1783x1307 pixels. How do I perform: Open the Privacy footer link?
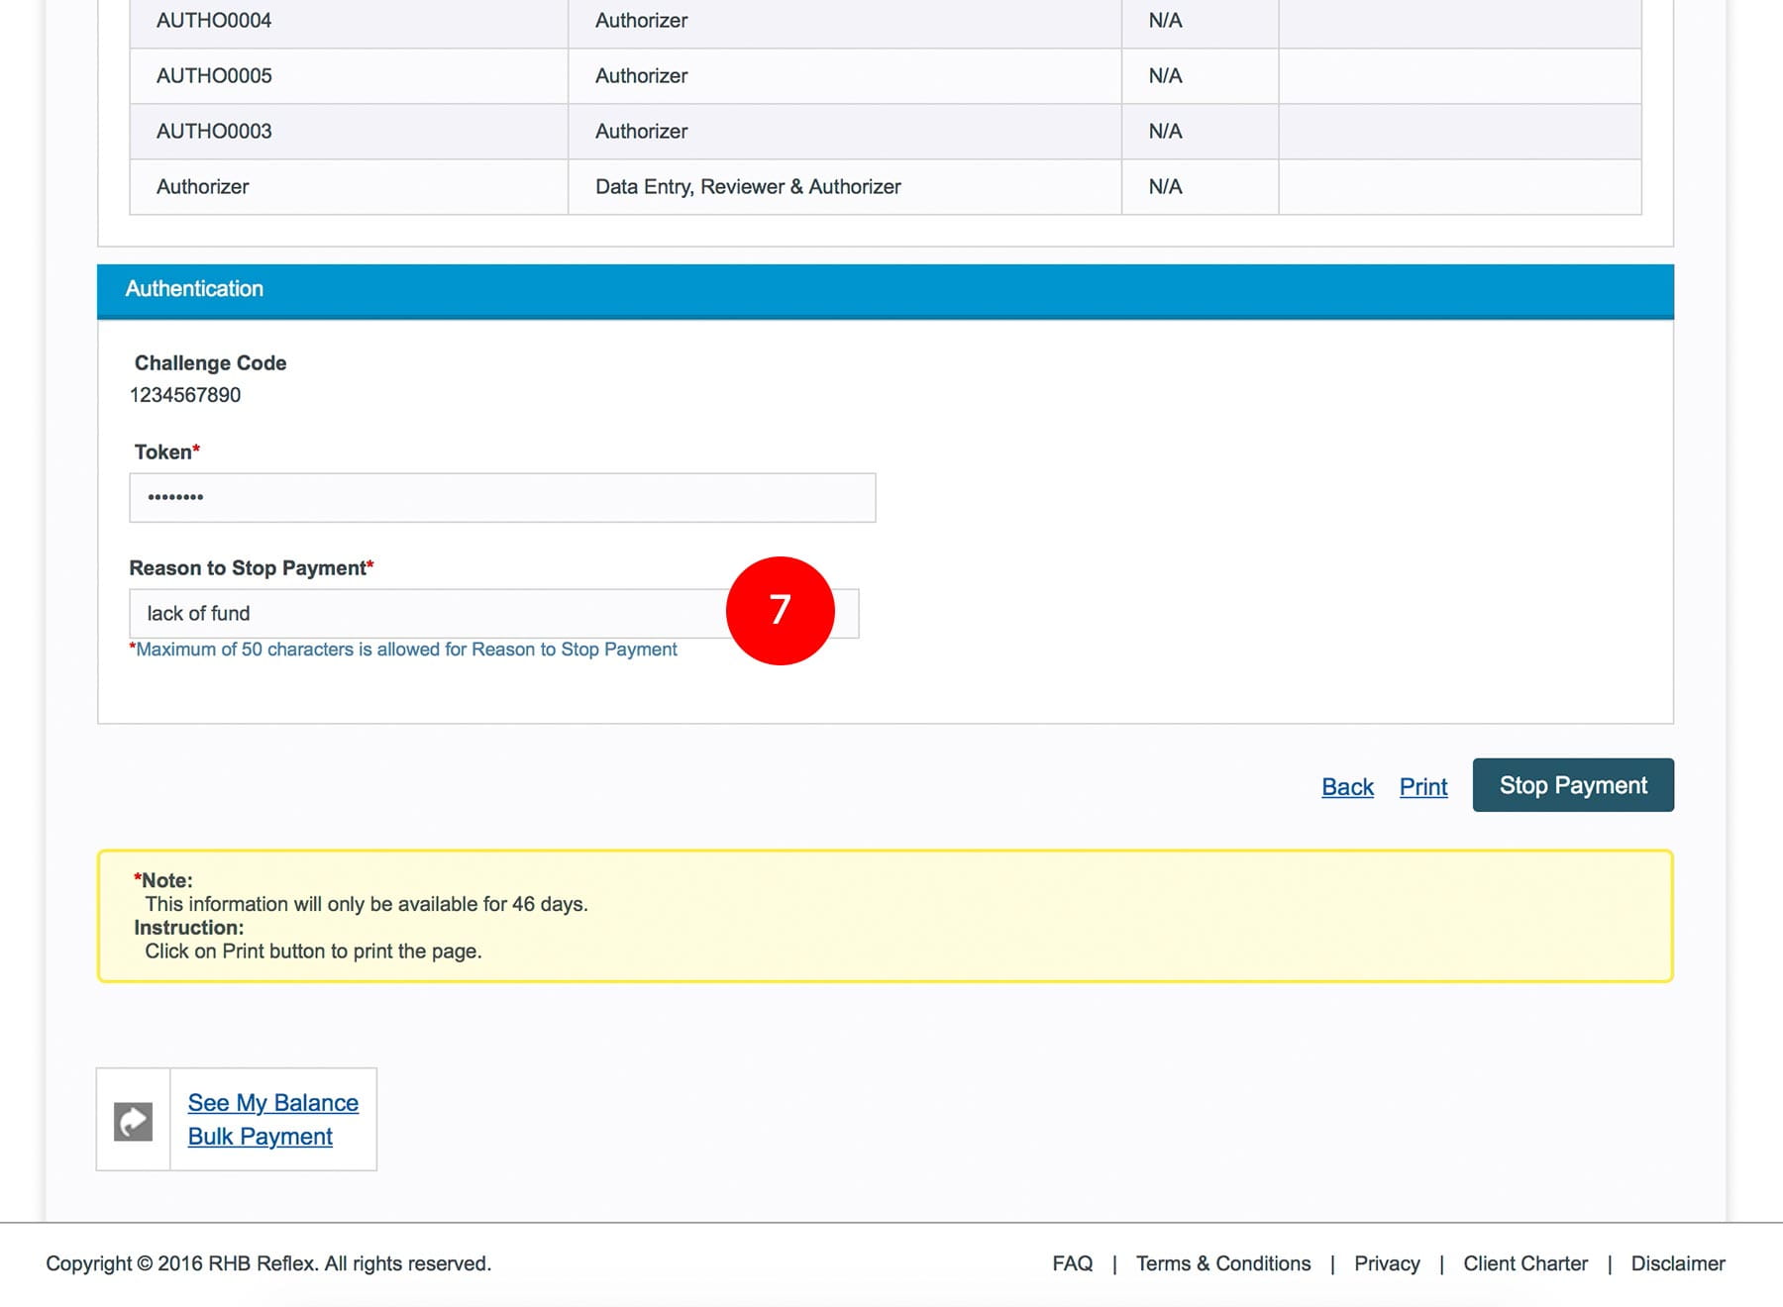tap(1386, 1263)
